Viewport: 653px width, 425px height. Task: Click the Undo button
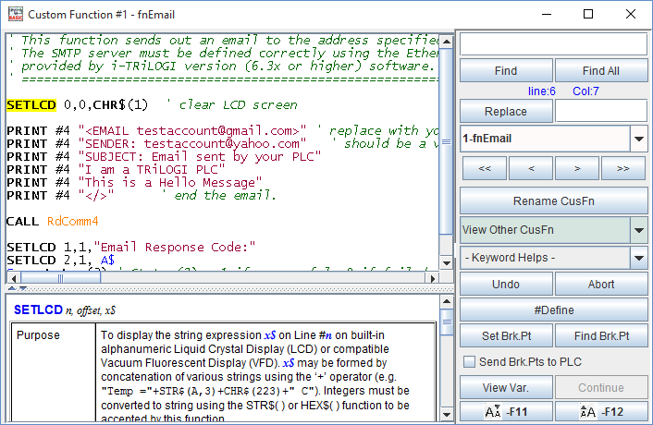pos(506,285)
